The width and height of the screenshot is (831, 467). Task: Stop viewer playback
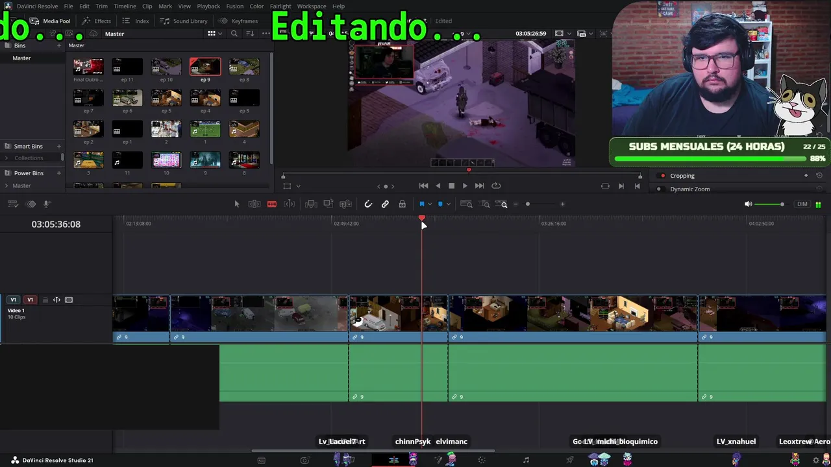(x=451, y=186)
